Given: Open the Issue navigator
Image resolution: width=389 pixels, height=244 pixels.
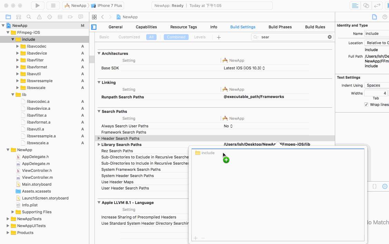Looking at the screenshot, I should pyautogui.click(x=39, y=17).
